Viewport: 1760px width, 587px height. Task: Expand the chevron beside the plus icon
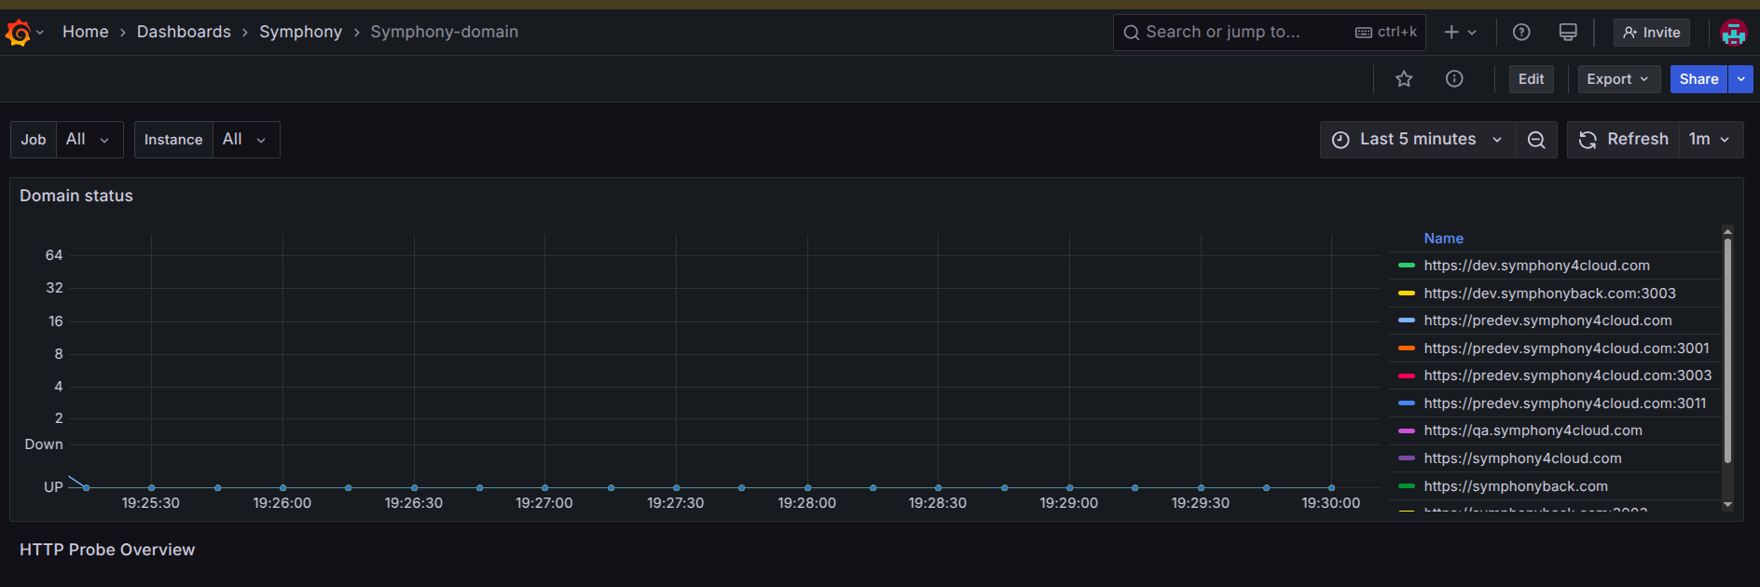[1472, 33]
